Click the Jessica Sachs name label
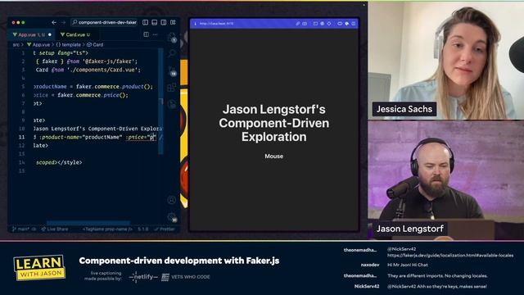The height and width of the screenshot is (295, 524). (x=404, y=109)
